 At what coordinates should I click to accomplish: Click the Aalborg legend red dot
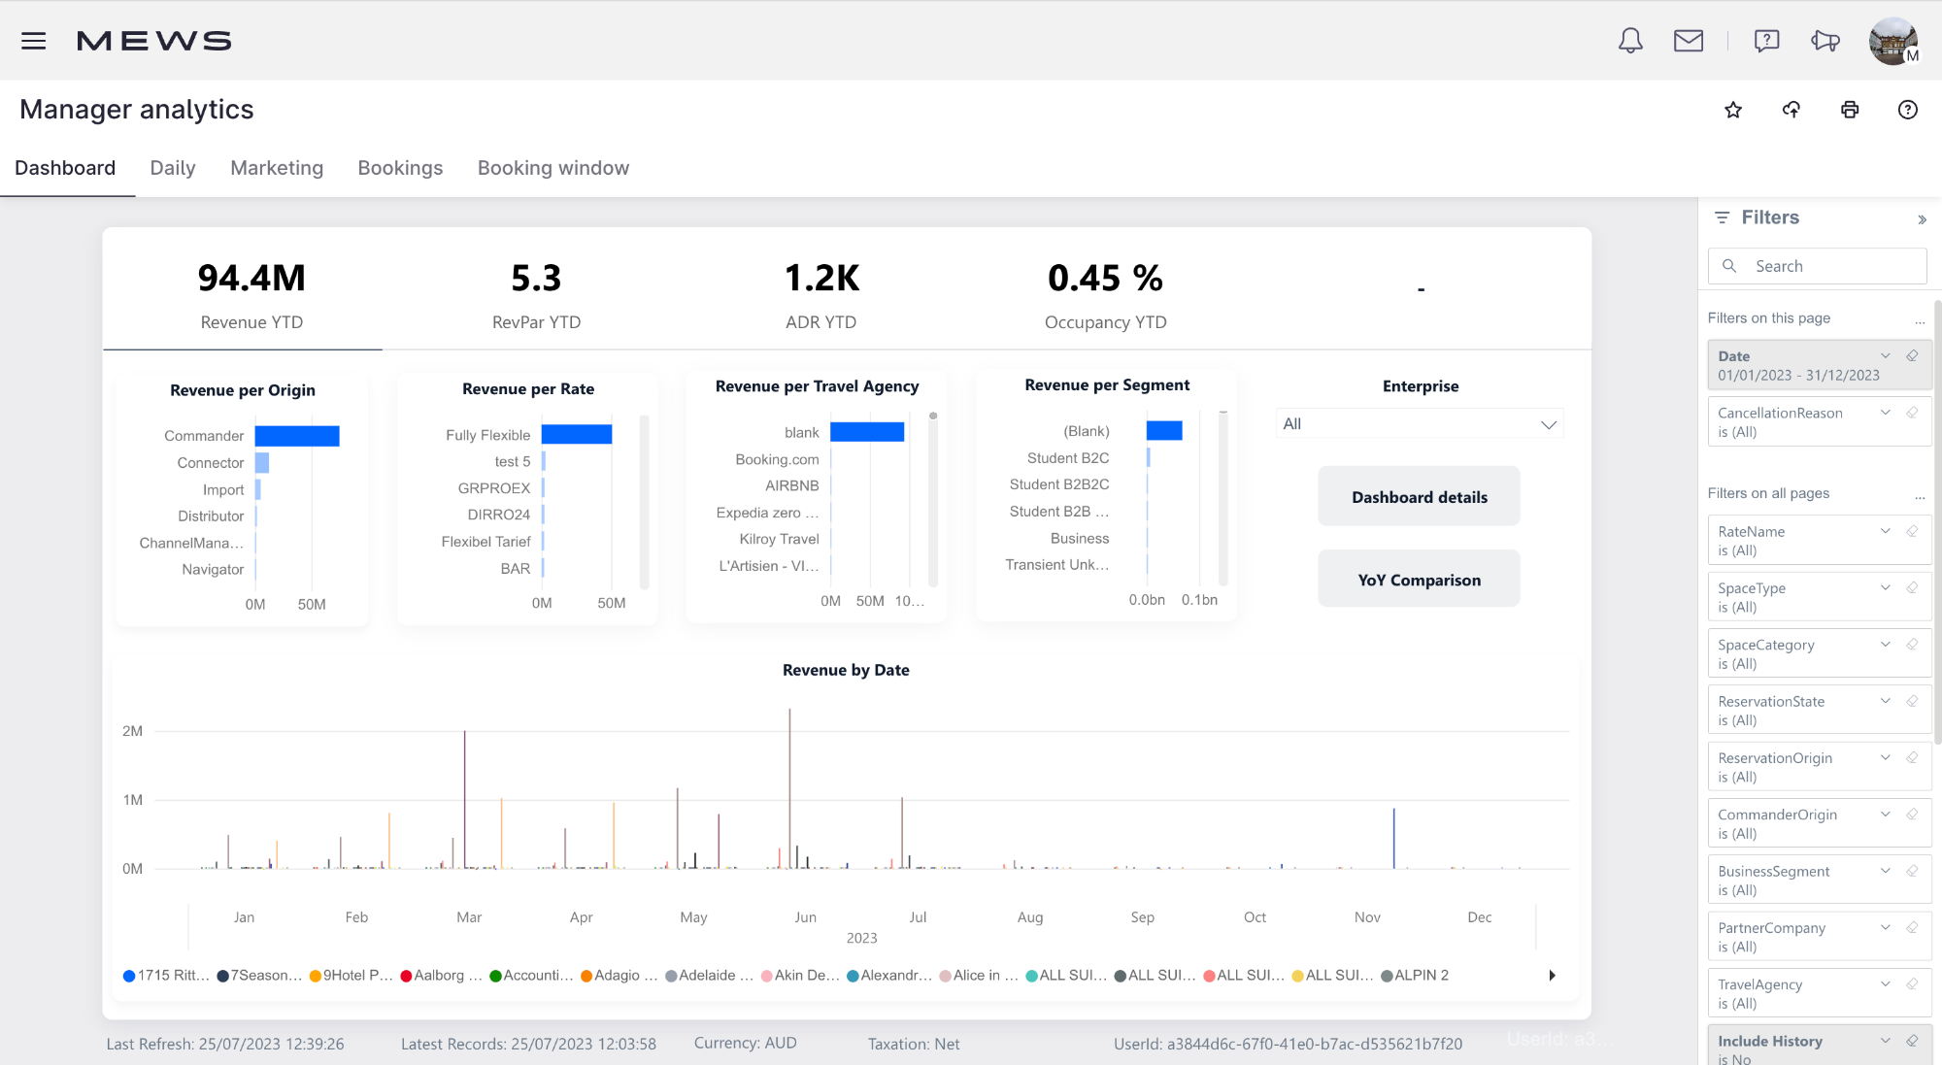(406, 976)
